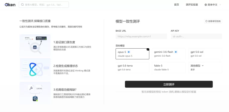The height and width of the screenshot is (112, 229).
Task: Click the heading 1.验证接口原生度
Action: [64, 42]
